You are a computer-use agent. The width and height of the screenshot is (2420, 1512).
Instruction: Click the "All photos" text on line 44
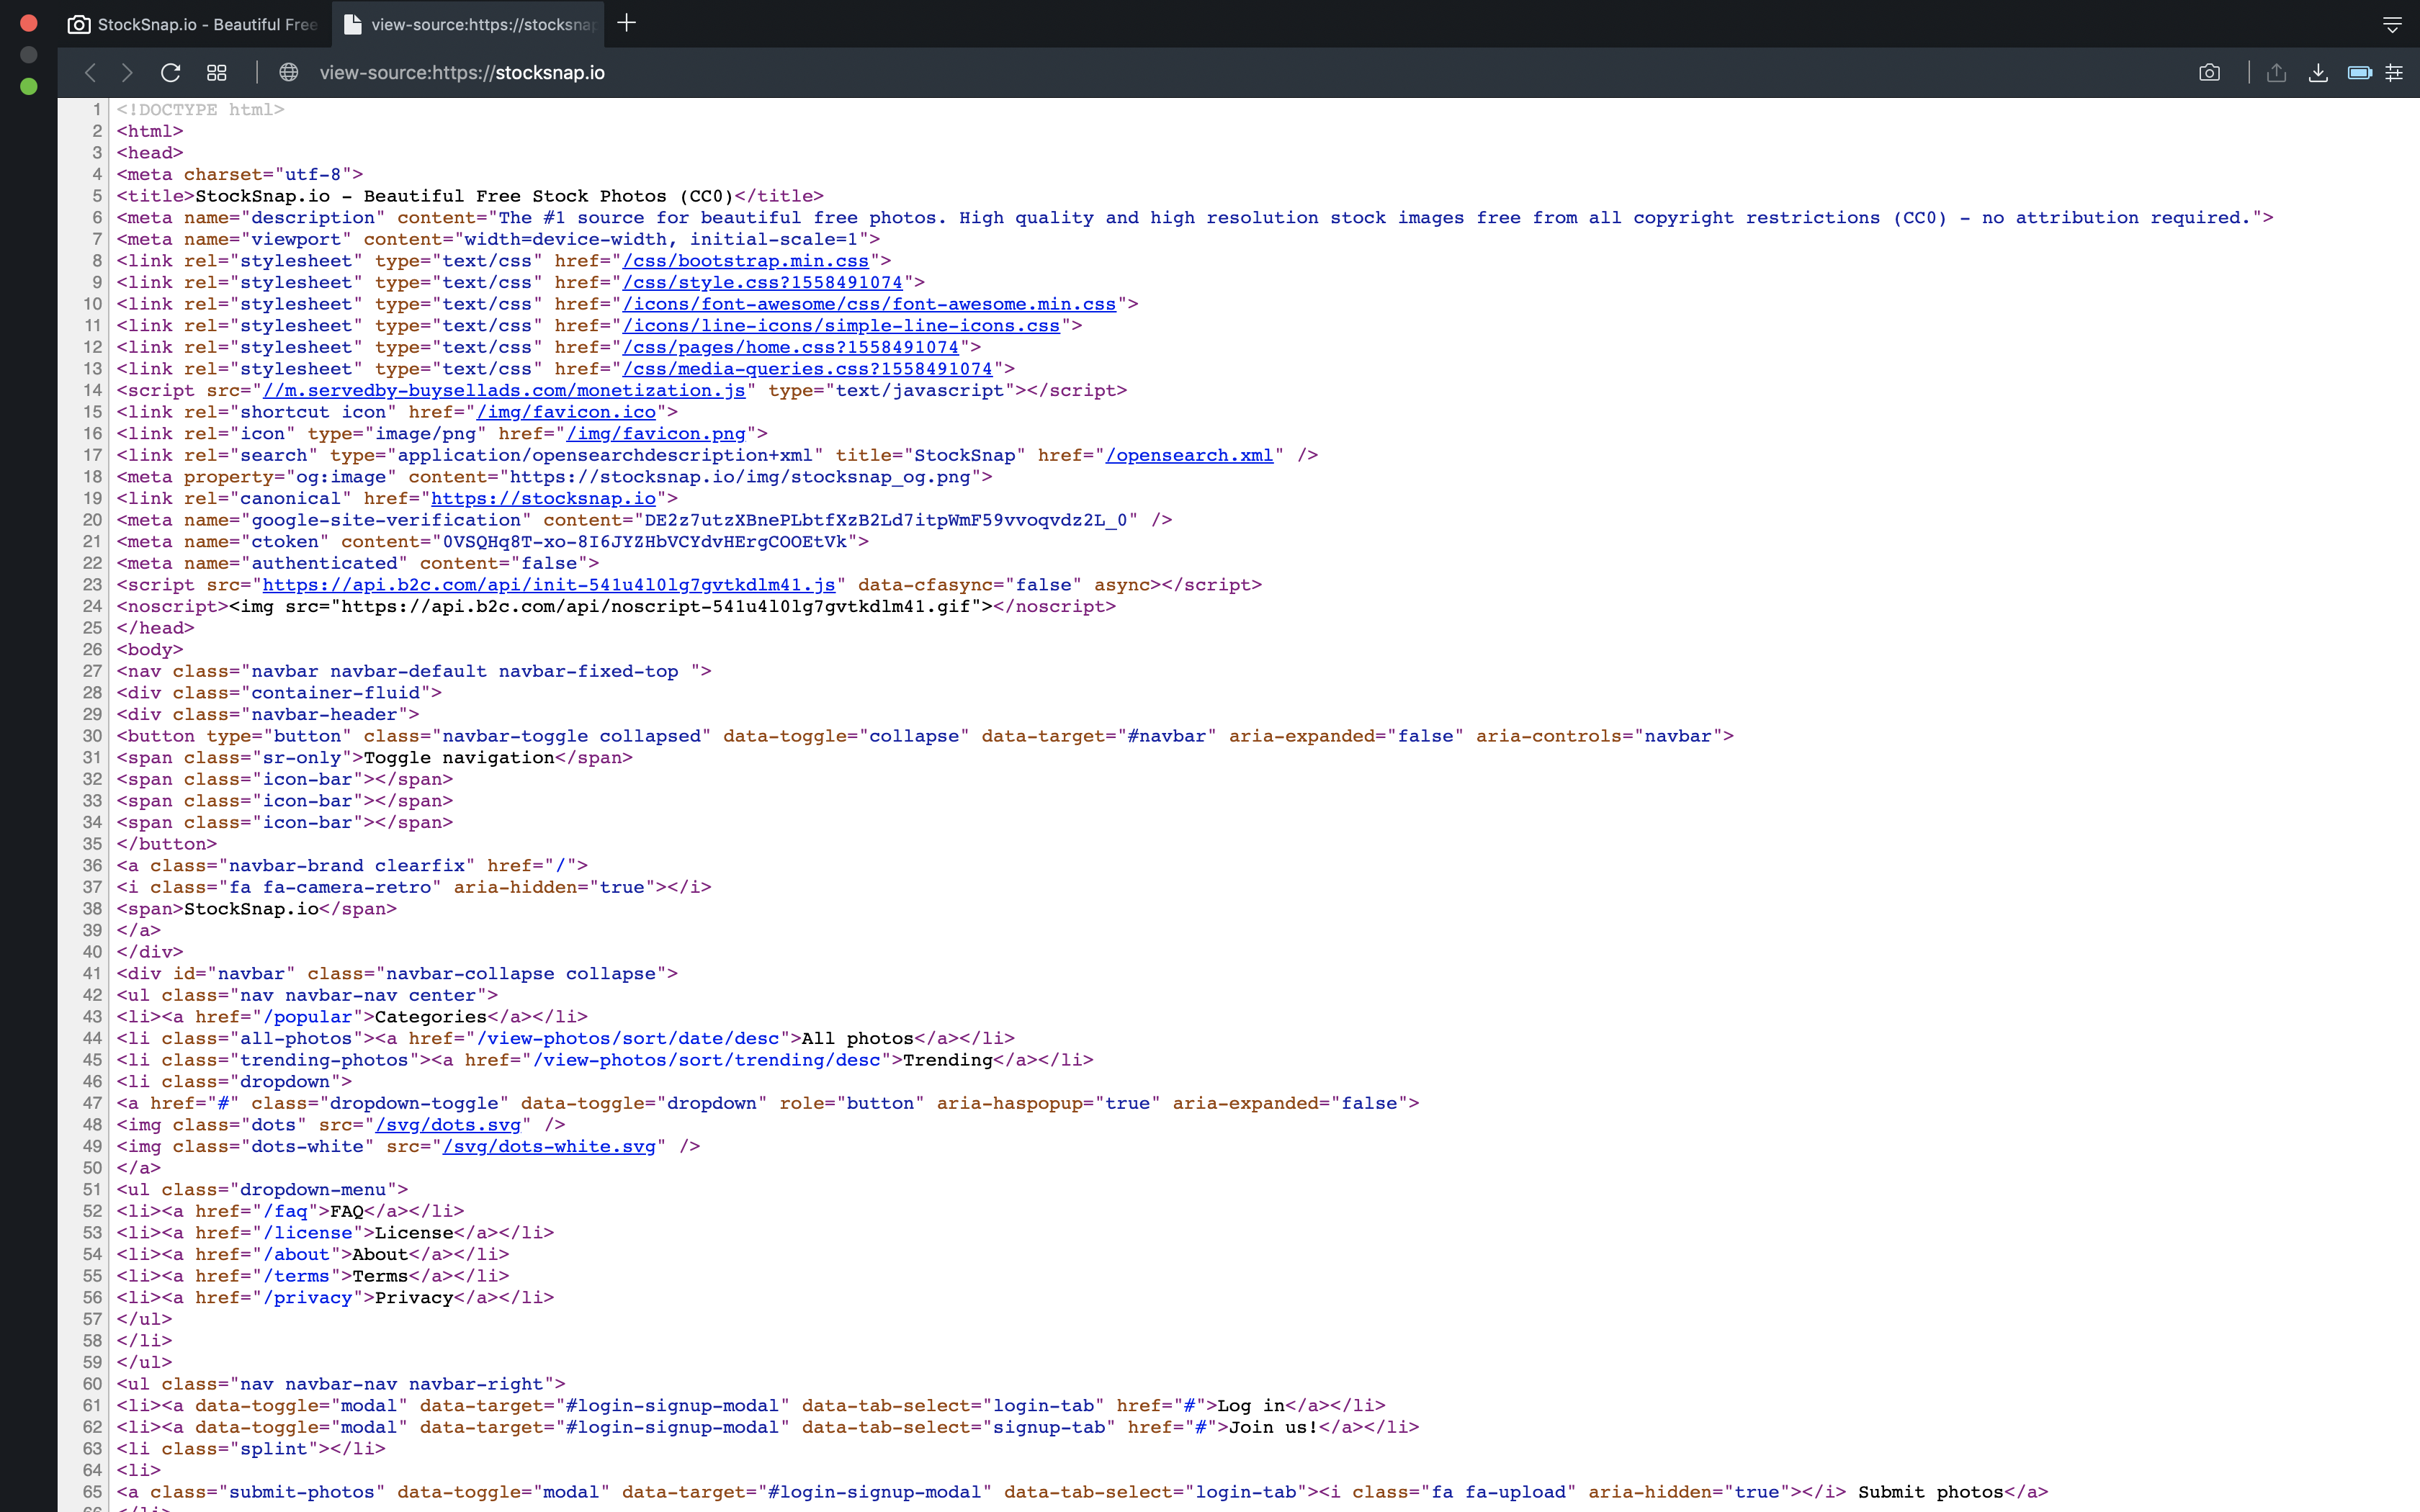pos(858,1039)
